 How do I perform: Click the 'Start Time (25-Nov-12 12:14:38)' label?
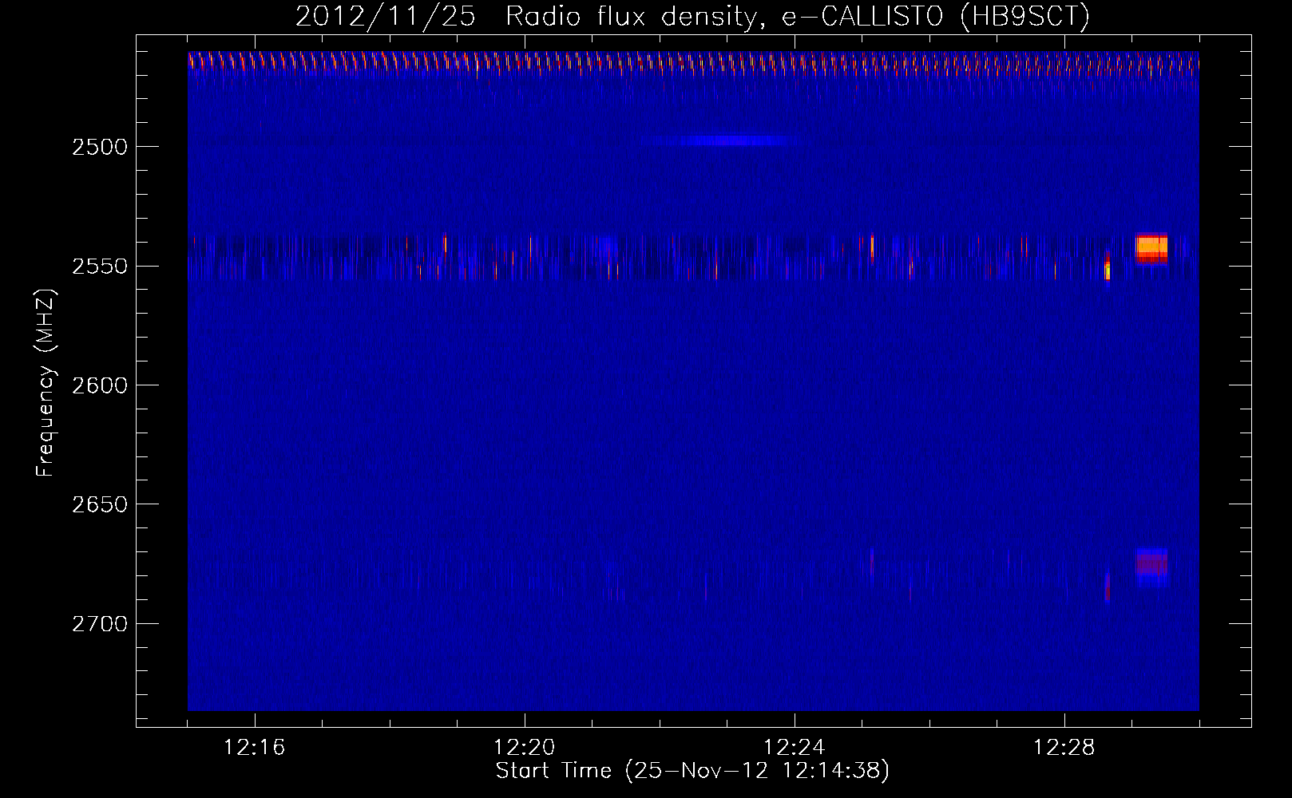click(692, 771)
